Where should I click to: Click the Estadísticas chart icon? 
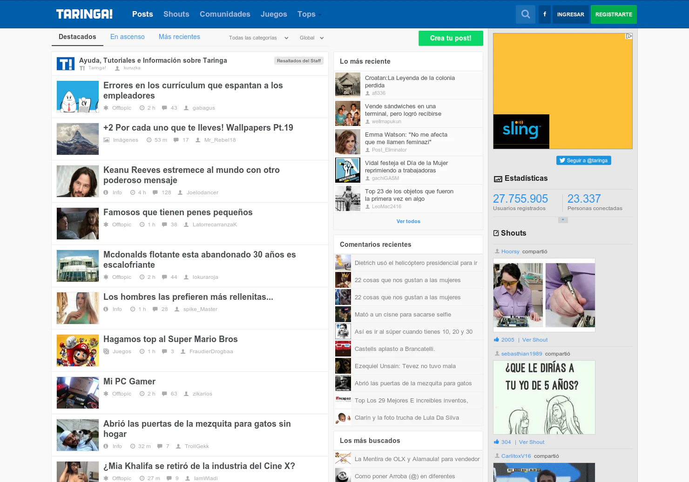click(x=498, y=179)
